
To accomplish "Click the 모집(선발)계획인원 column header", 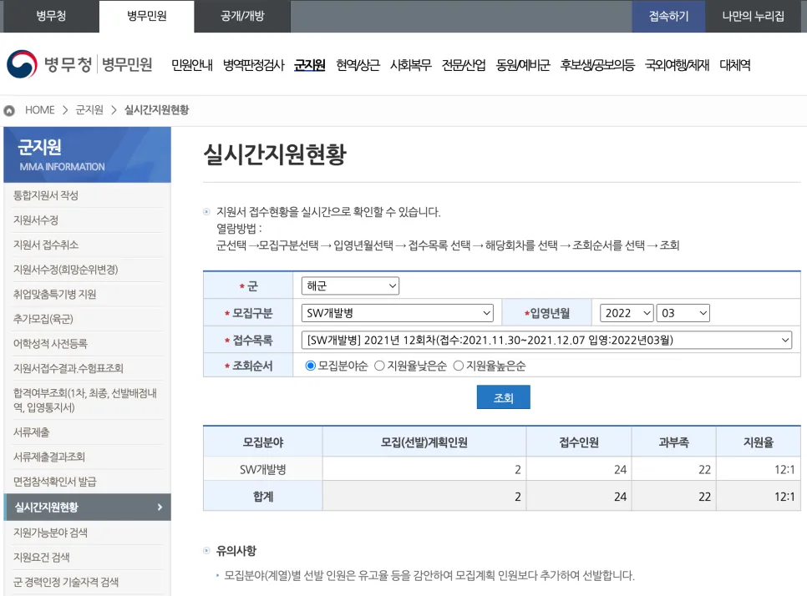I will [424, 442].
